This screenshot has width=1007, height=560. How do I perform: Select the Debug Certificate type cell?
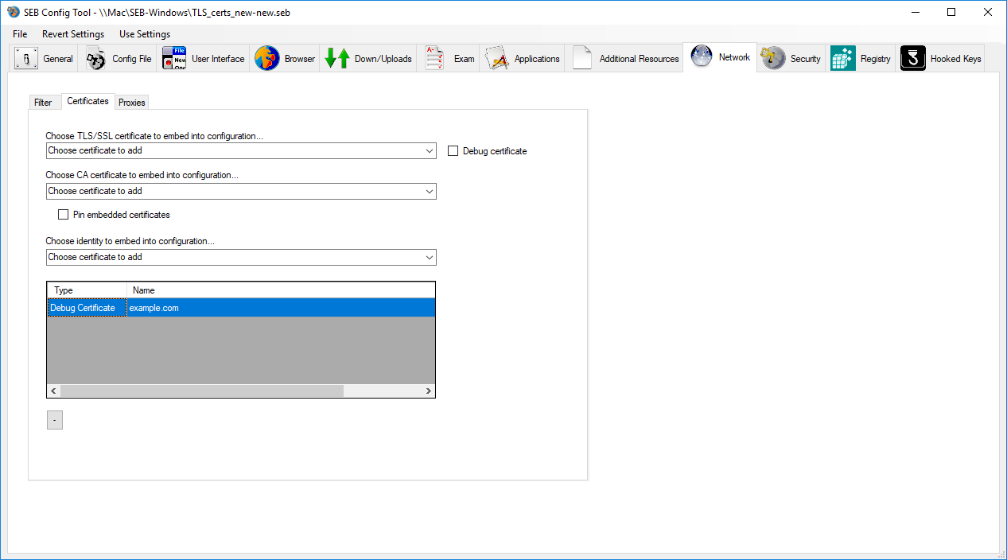(x=87, y=308)
